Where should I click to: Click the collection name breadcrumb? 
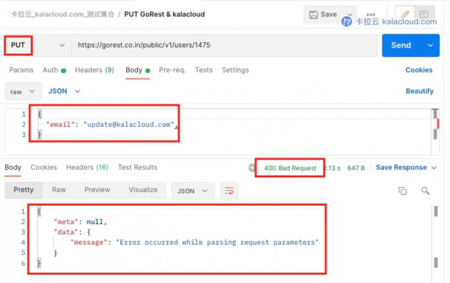point(63,14)
